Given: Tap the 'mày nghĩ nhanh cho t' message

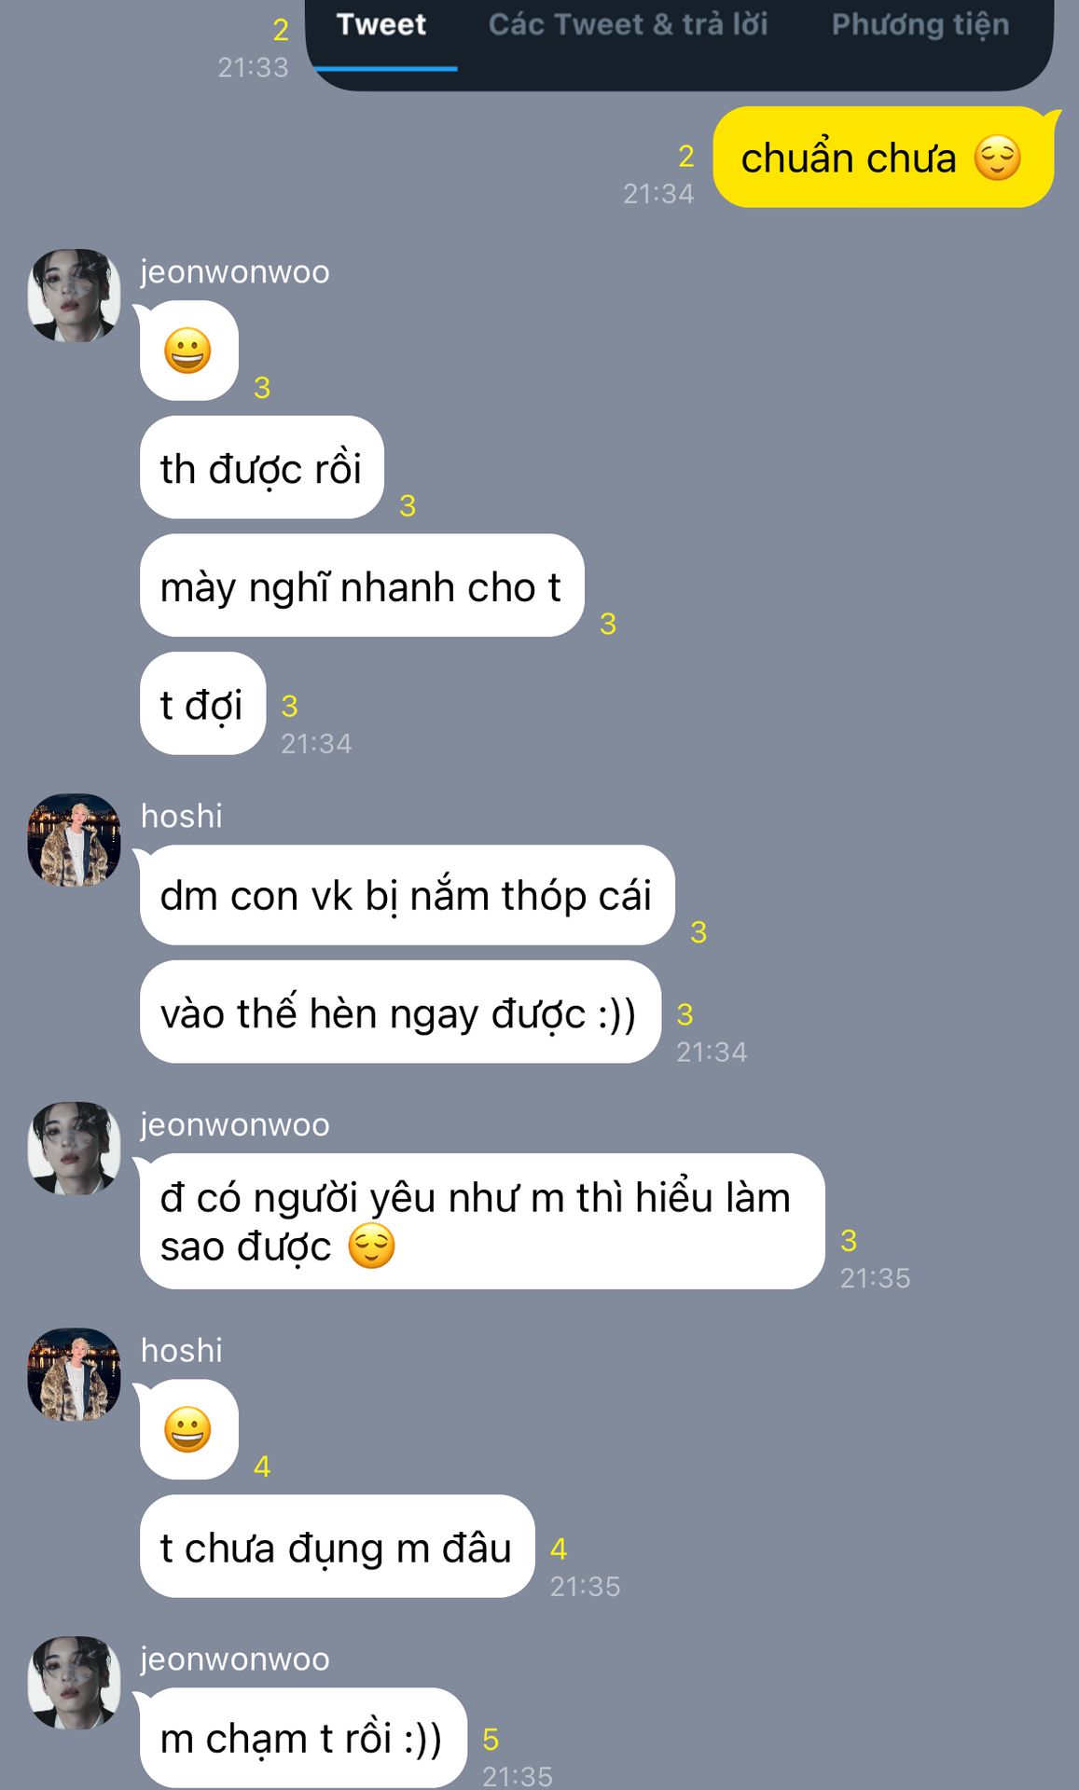Looking at the screenshot, I should [362, 585].
